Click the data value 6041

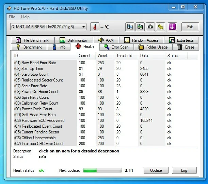tap(144, 74)
